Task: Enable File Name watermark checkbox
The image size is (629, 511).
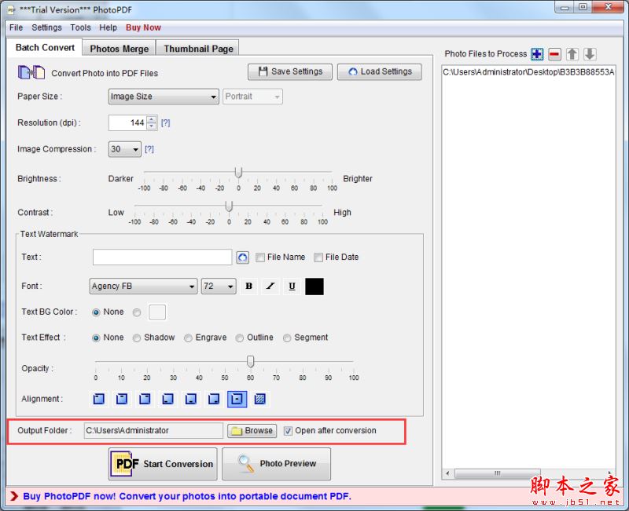Action: pos(260,257)
